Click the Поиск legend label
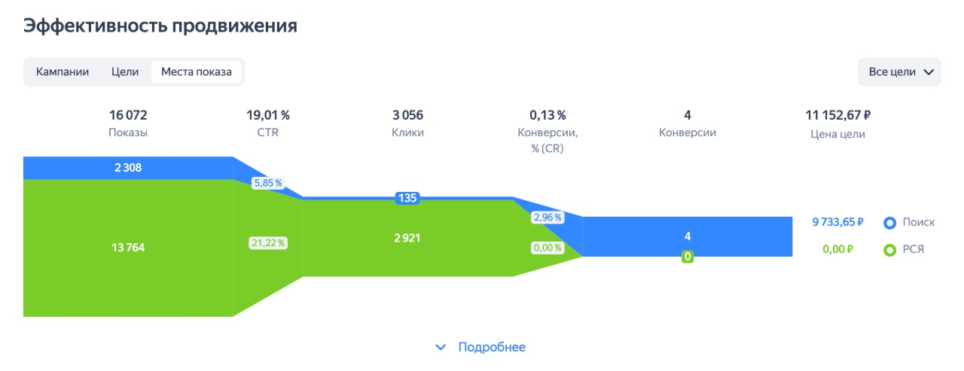The image size is (964, 371). tap(918, 223)
